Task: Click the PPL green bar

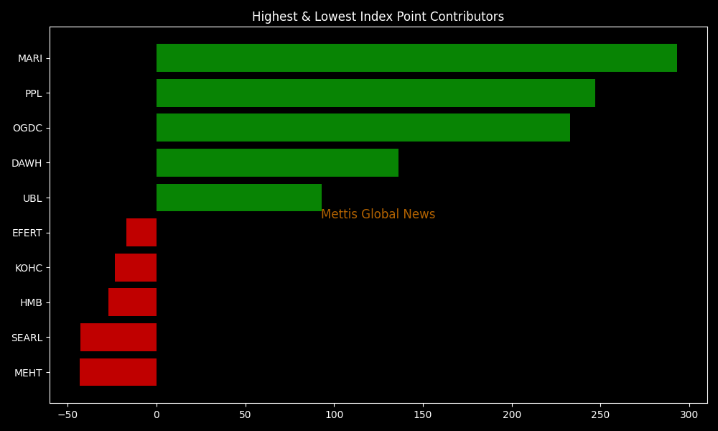Action: pyautogui.click(x=376, y=93)
